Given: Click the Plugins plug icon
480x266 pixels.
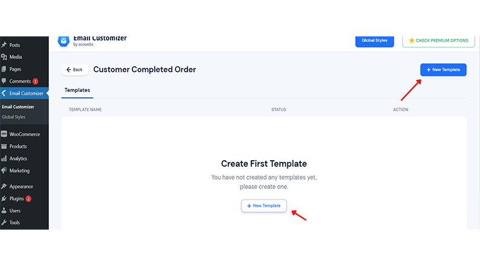Looking at the screenshot, I should pyautogui.click(x=4, y=199).
